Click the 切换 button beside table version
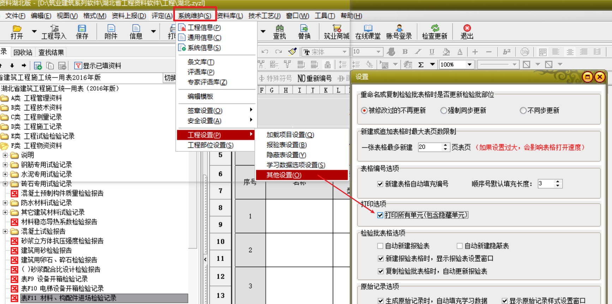Viewport: 612px width, 304px height. click(x=170, y=78)
